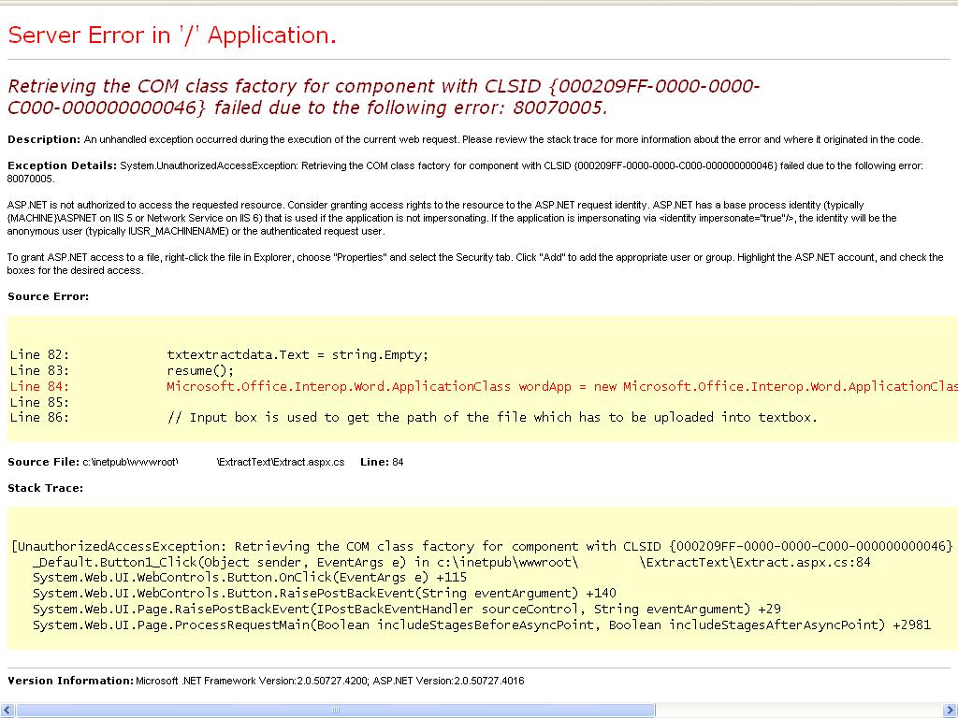Click the horizontal scrollbar left arrow

[7, 711]
